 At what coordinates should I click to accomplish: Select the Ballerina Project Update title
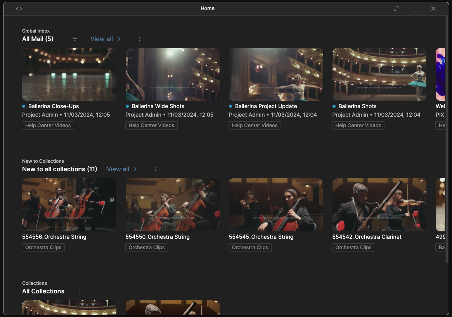pyautogui.click(x=266, y=106)
